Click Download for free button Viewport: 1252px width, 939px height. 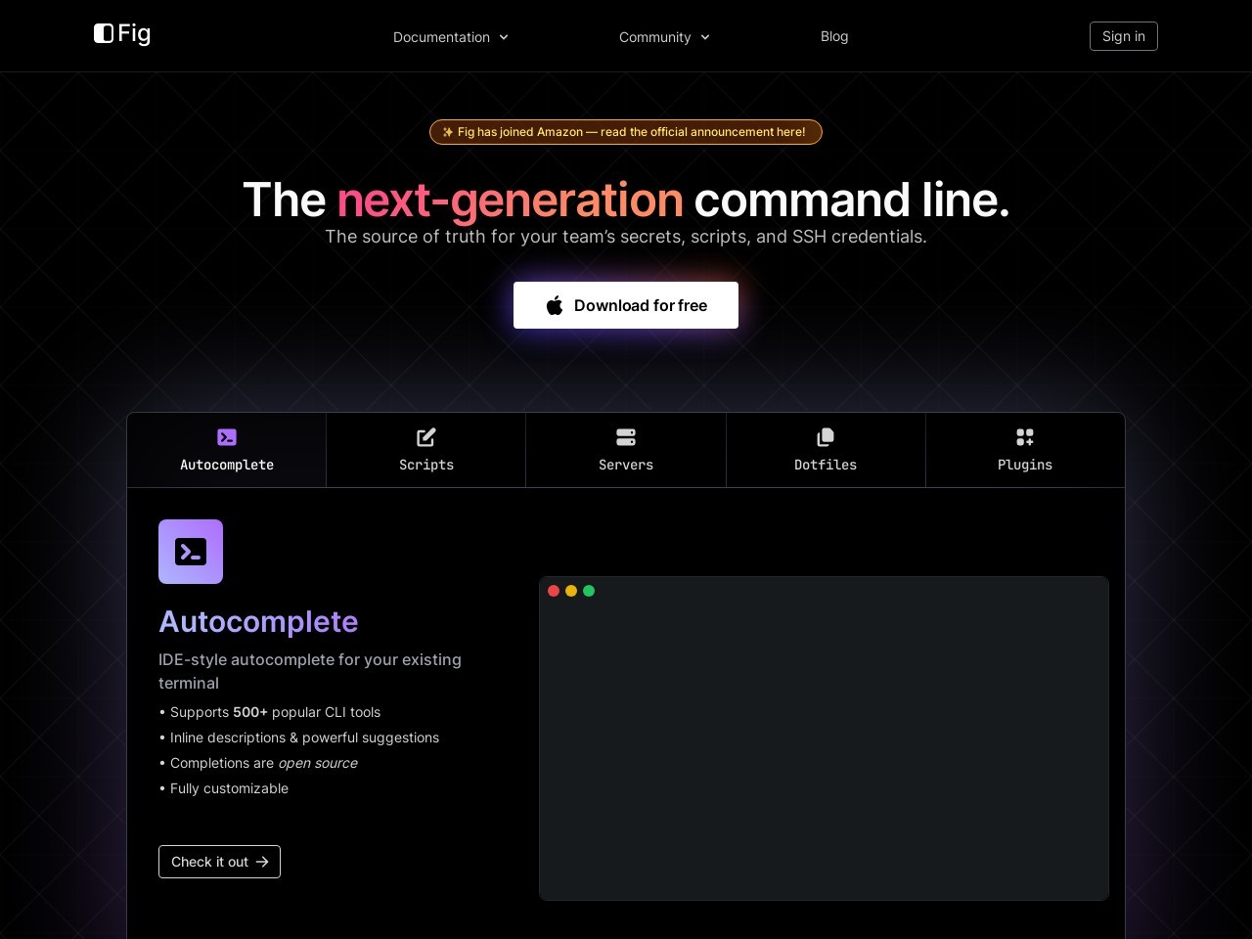coord(626,305)
